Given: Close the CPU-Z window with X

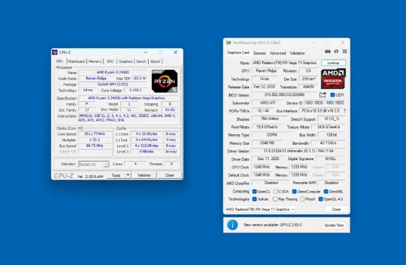Looking at the screenshot, I should tap(175, 52).
